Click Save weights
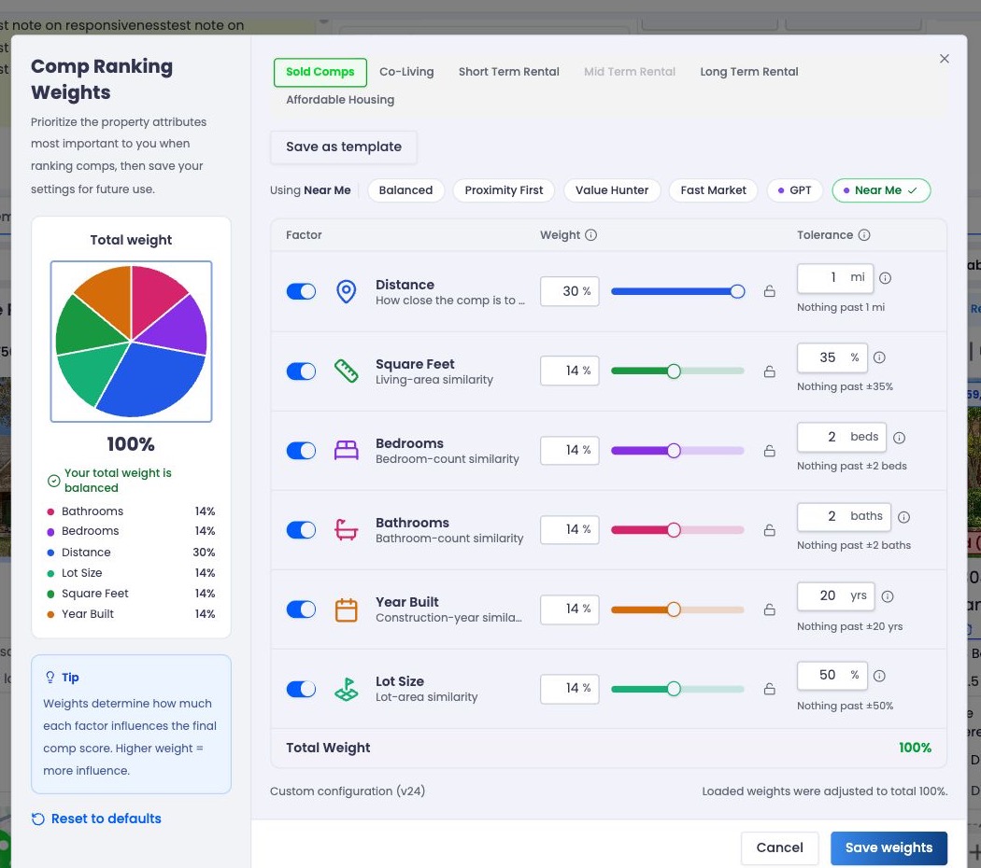The width and height of the screenshot is (981, 868). pyautogui.click(x=889, y=848)
